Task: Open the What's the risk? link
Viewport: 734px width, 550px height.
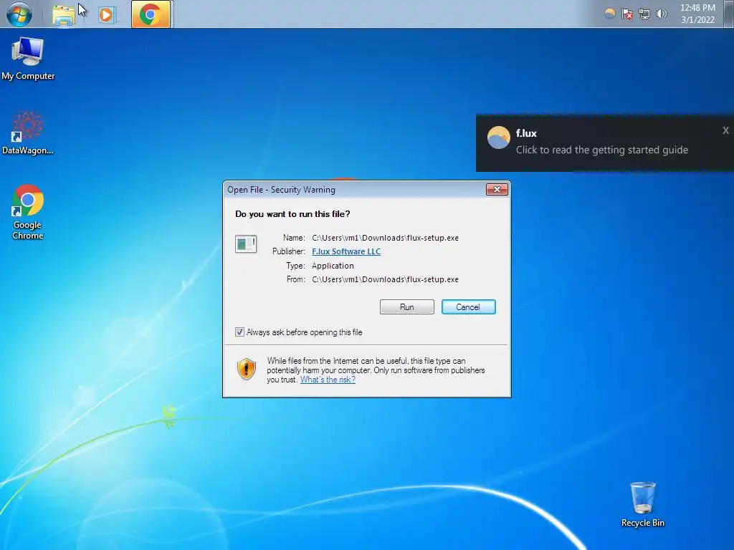Action: click(328, 380)
